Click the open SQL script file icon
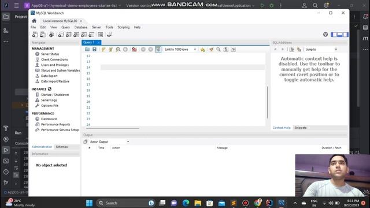Viewport: 370px width, 208px height. coord(43,35)
